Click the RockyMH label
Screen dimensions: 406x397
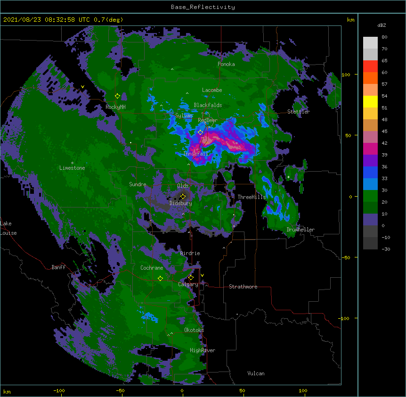(115, 107)
